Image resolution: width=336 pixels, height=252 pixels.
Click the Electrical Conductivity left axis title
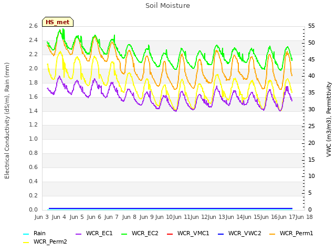pos(7,121)
